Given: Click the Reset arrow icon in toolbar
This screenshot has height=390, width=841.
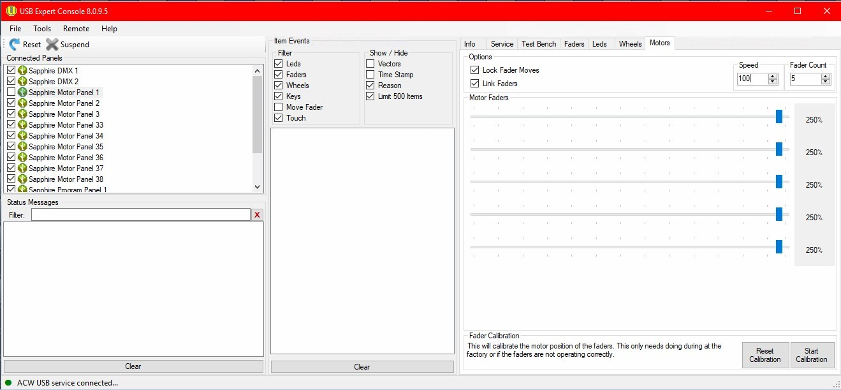Looking at the screenshot, I should click(14, 45).
